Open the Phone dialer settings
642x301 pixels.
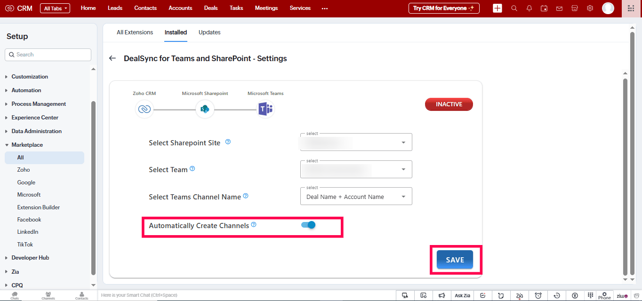click(604, 295)
